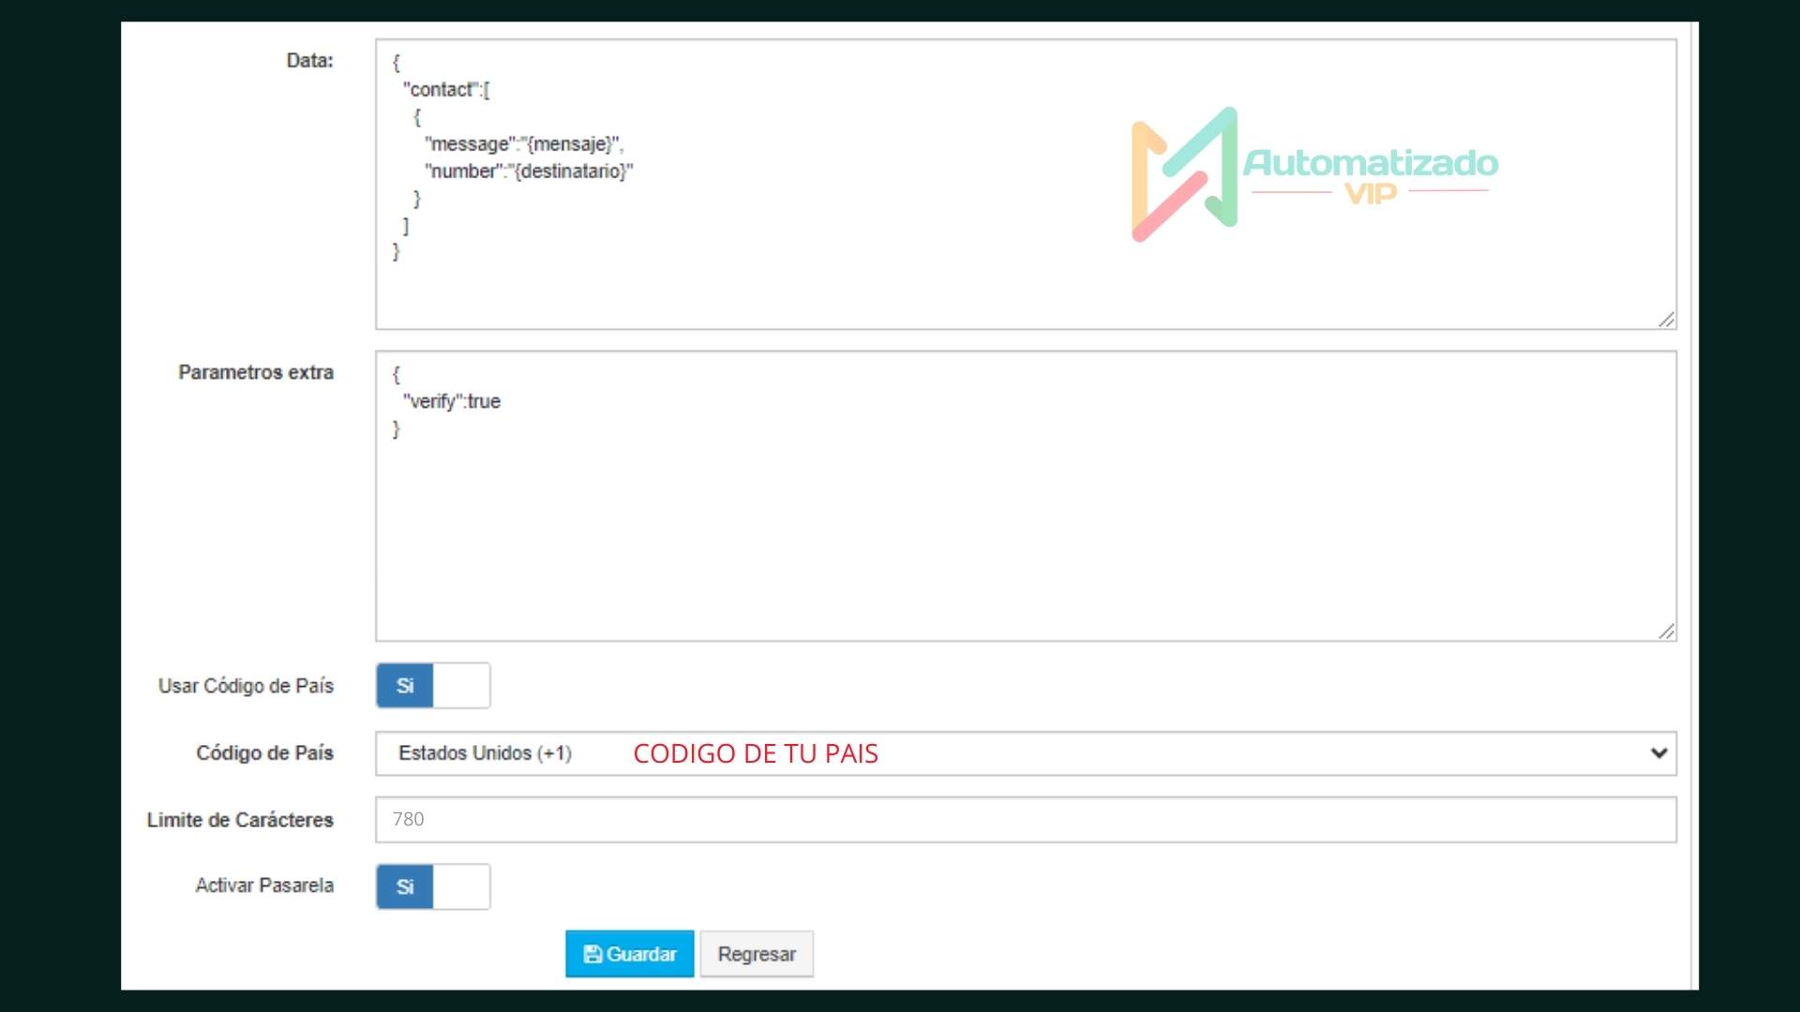This screenshot has width=1800, height=1012.
Task: Click the dropdown chevron arrow for country code
Action: click(1658, 753)
